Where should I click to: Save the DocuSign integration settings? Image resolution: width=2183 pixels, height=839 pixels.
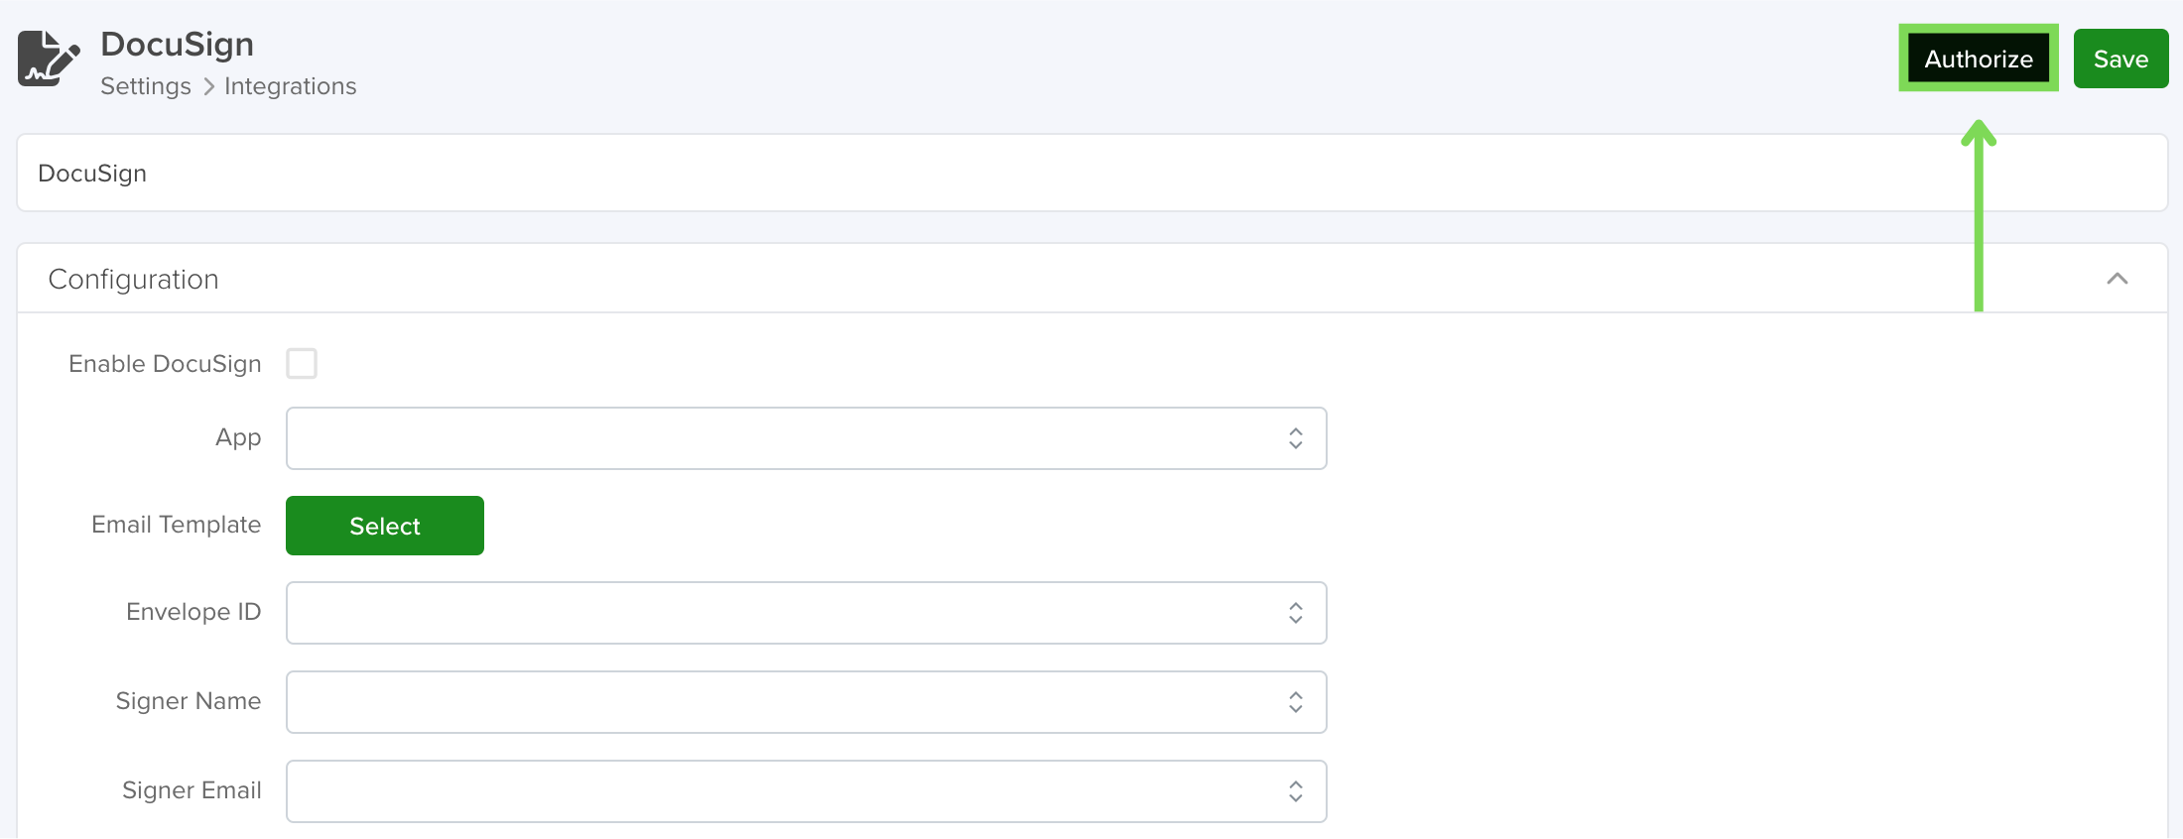tap(2120, 59)
